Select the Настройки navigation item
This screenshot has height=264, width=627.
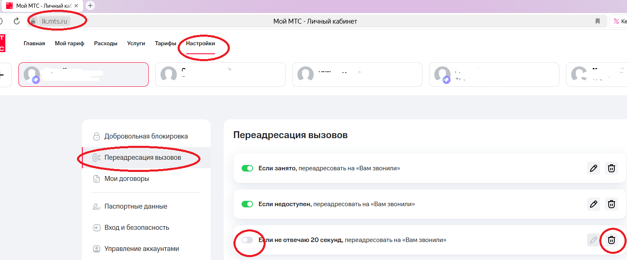tap(200, 43)
